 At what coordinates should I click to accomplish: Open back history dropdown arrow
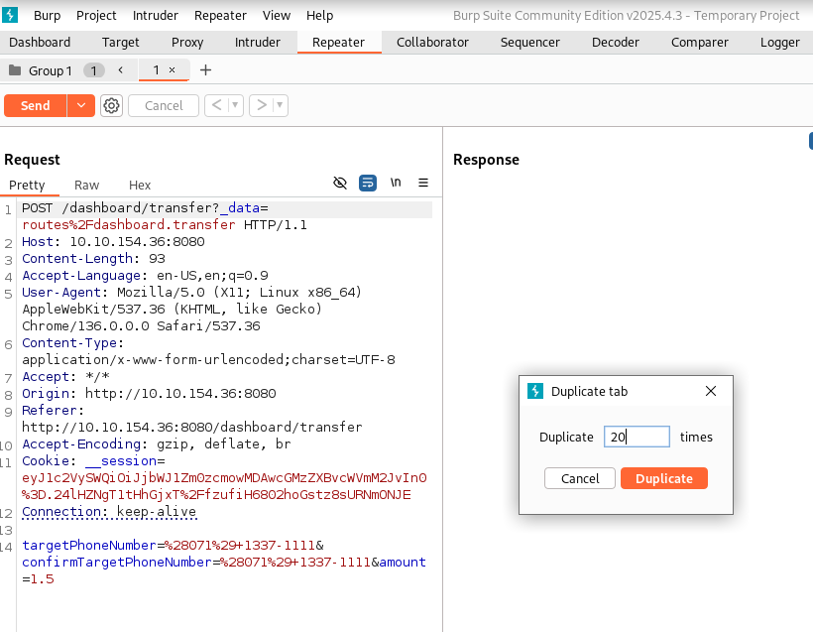tap(235, 106)
